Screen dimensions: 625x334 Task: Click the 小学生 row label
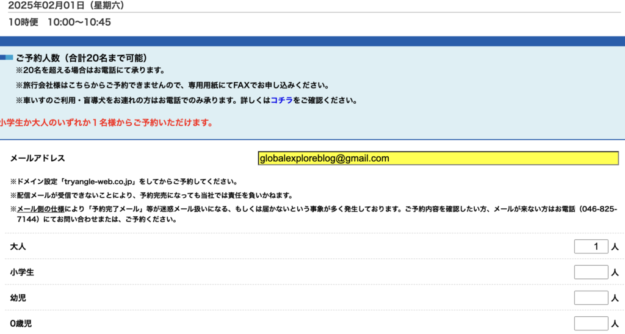22,272
